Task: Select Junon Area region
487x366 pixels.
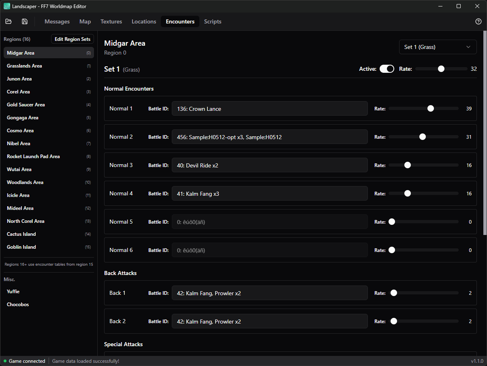Action: pyautogui.click(x=49, y=79)
